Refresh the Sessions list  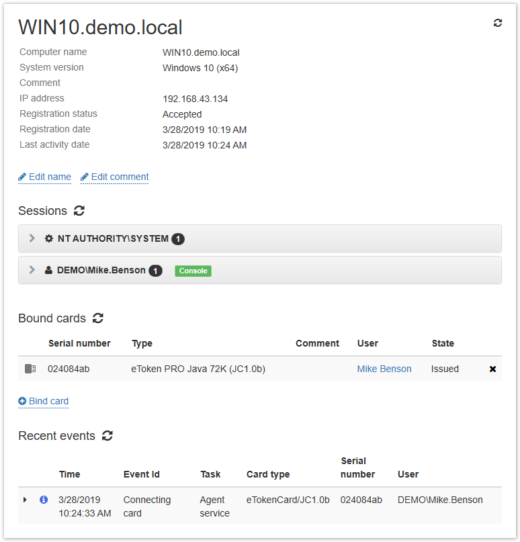[x=79, y=211]
